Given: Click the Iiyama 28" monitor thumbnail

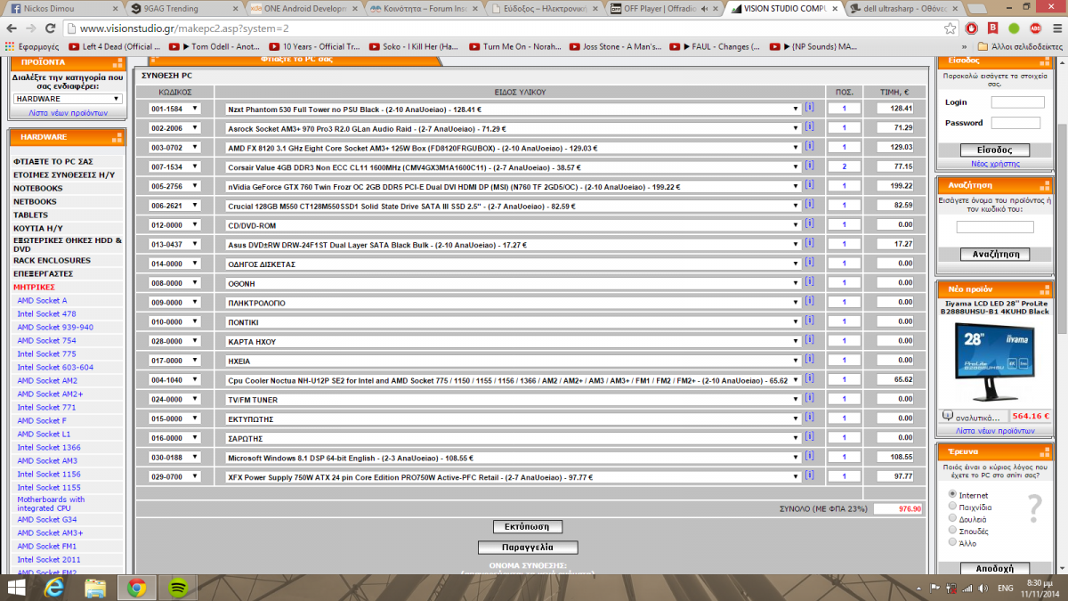Looking at the screenshot, I should click(x=994, y=361).
